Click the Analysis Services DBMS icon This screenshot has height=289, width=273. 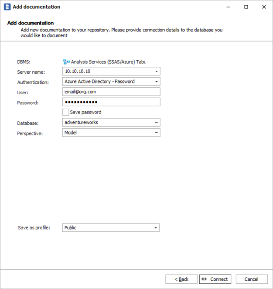tap(67, 62)
